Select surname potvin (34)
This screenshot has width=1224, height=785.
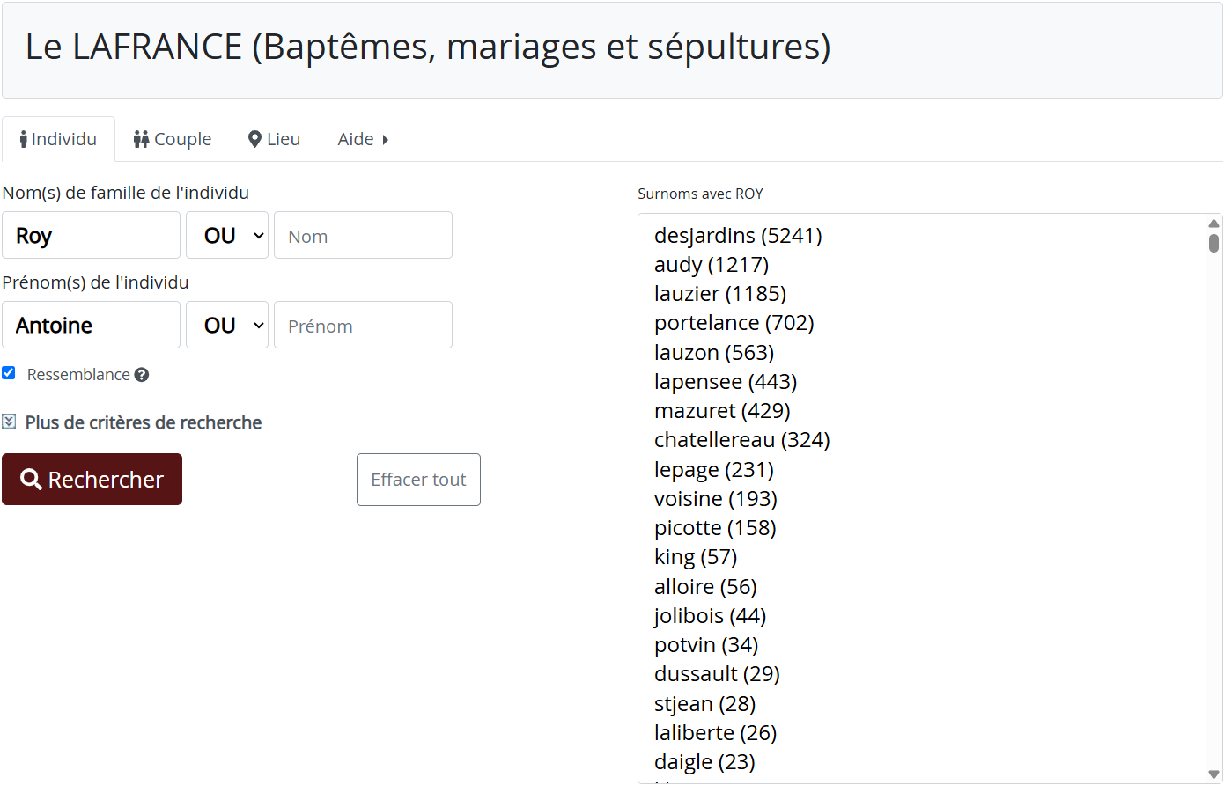click(706, 645)
